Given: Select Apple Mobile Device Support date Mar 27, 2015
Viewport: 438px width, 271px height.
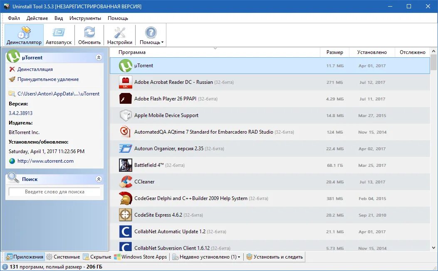Looking at the screenshot, I should (x=372, y=115).
